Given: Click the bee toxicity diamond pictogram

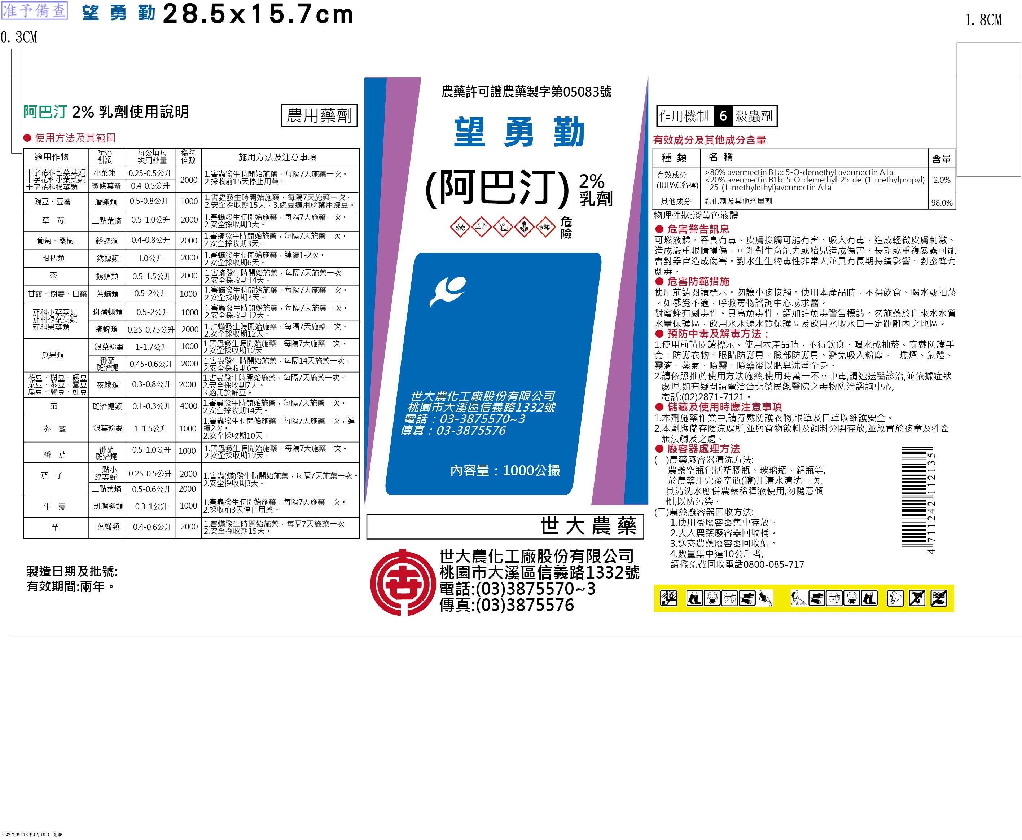Looking at the screenshot, I should pyautogui.click(x=545, y=227).
